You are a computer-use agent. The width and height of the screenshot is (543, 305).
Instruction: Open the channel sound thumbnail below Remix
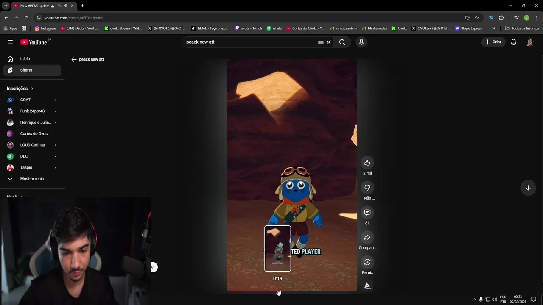368,286
